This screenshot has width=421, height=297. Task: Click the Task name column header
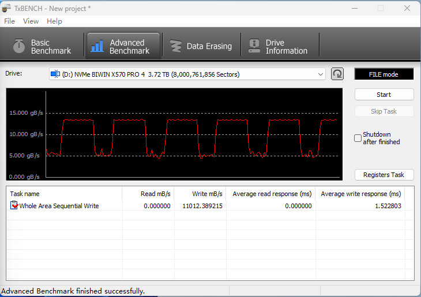pos(25,194)
